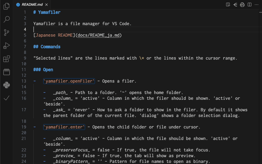Click the '_binaryPattern_' parameter text
This screenshot has width=262, height=164.
(71, 162)
